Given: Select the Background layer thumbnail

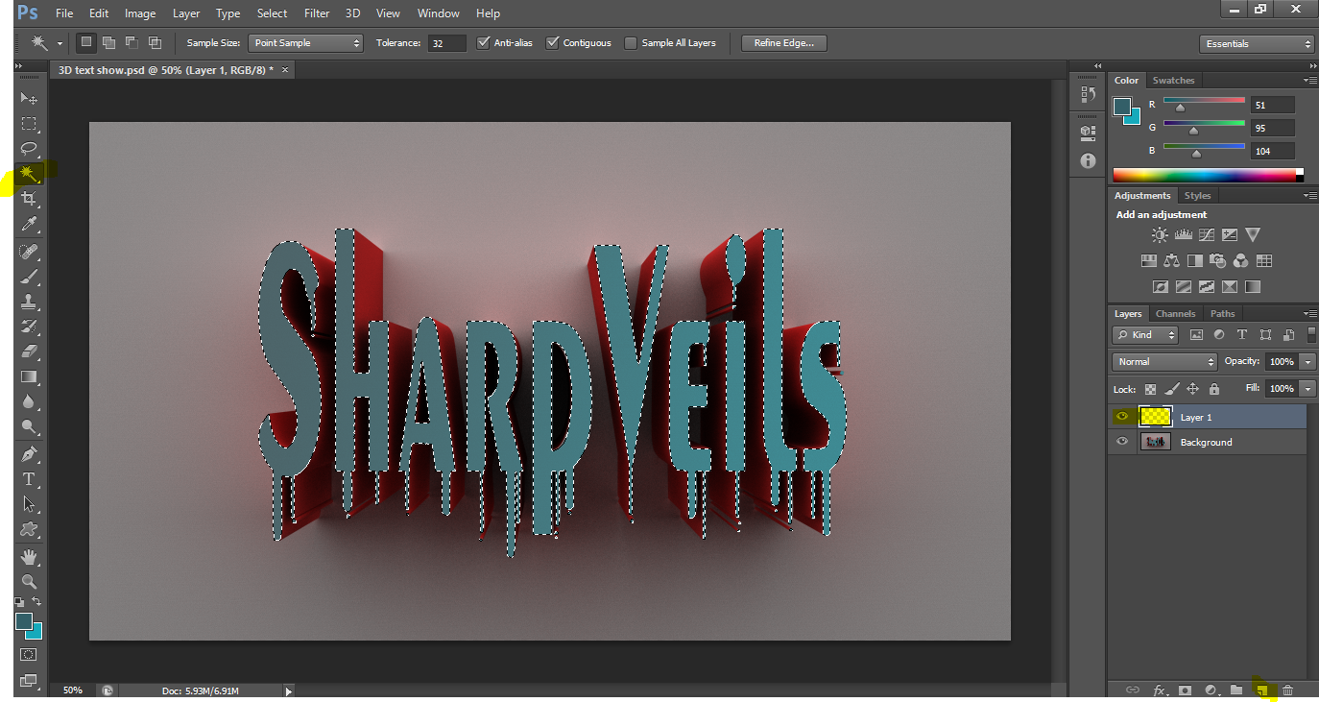Looking at the screenshot, I should (1155, 442).
